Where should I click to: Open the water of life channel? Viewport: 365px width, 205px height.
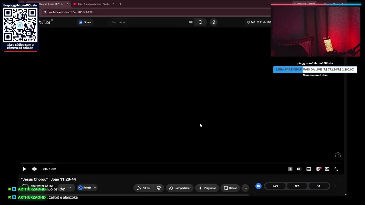pos(42,186)
